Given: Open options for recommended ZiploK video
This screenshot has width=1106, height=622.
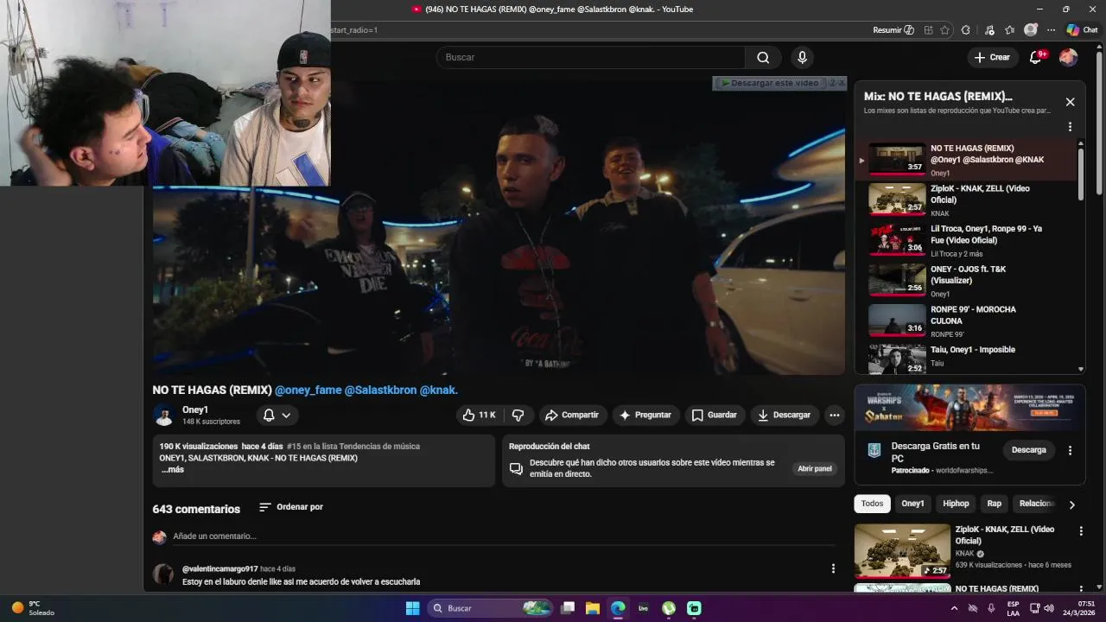Looking at the screenshot, I should point(1080,531).
